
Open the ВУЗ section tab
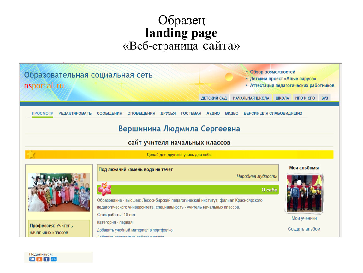[324, 98]
